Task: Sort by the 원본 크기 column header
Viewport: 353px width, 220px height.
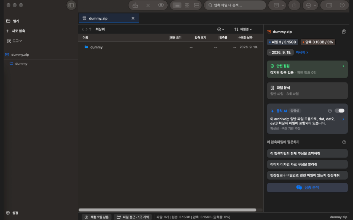Action: [176, 38]
